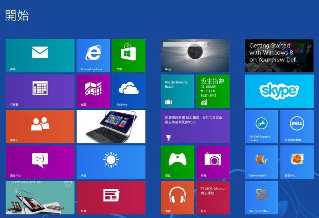Open the Camera tile
The height and width of the screenshot is (218, 319).
(x=213, y=162)
